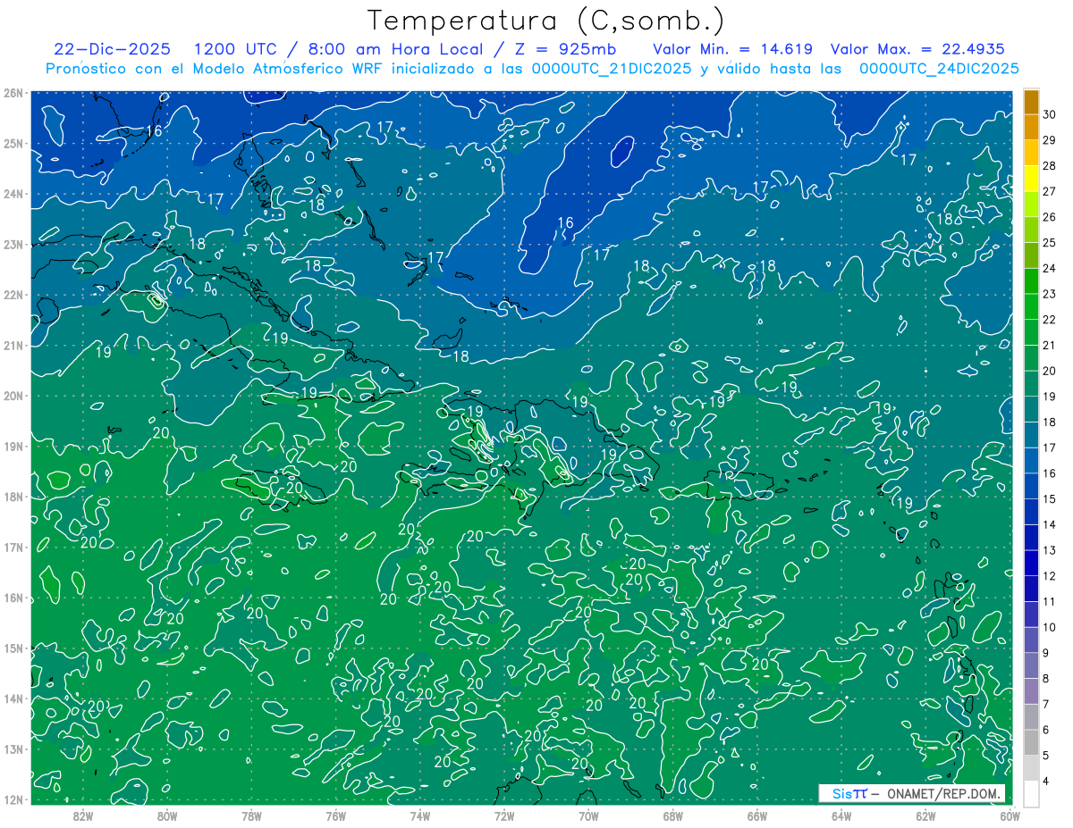Click longitude axis label 68W

pyautogui.click(x=672, y=815)
